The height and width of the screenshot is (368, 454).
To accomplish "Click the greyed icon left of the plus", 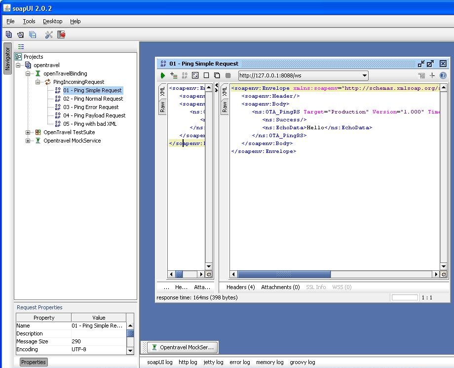I will pos(421,76).
